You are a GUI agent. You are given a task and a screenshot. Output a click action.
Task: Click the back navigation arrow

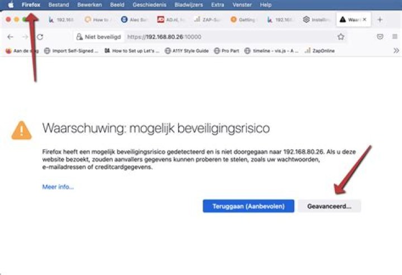(x=10, y=37)
